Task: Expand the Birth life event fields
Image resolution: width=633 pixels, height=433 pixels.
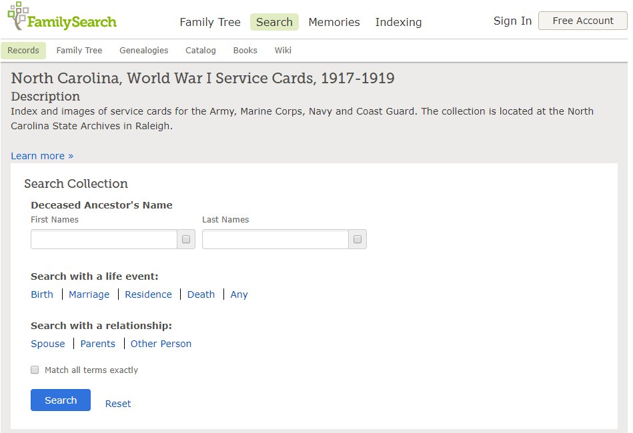Action: click(42, 294)
